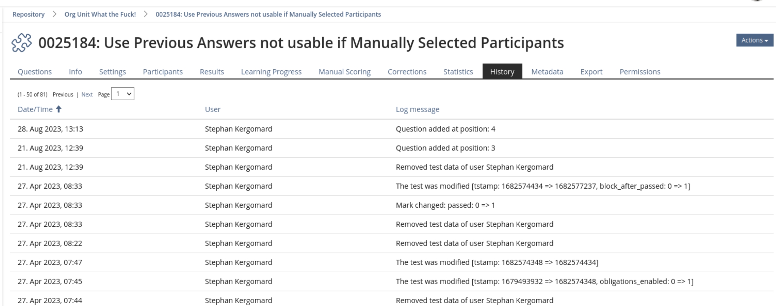Open the Manual Scoring tab
The height and width of the screenshot is (306, 776).
click(345, 72)
